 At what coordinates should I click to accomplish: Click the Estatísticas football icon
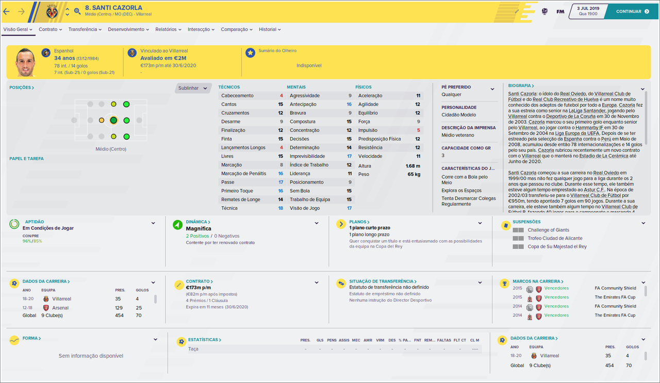[x=180, y=342]
